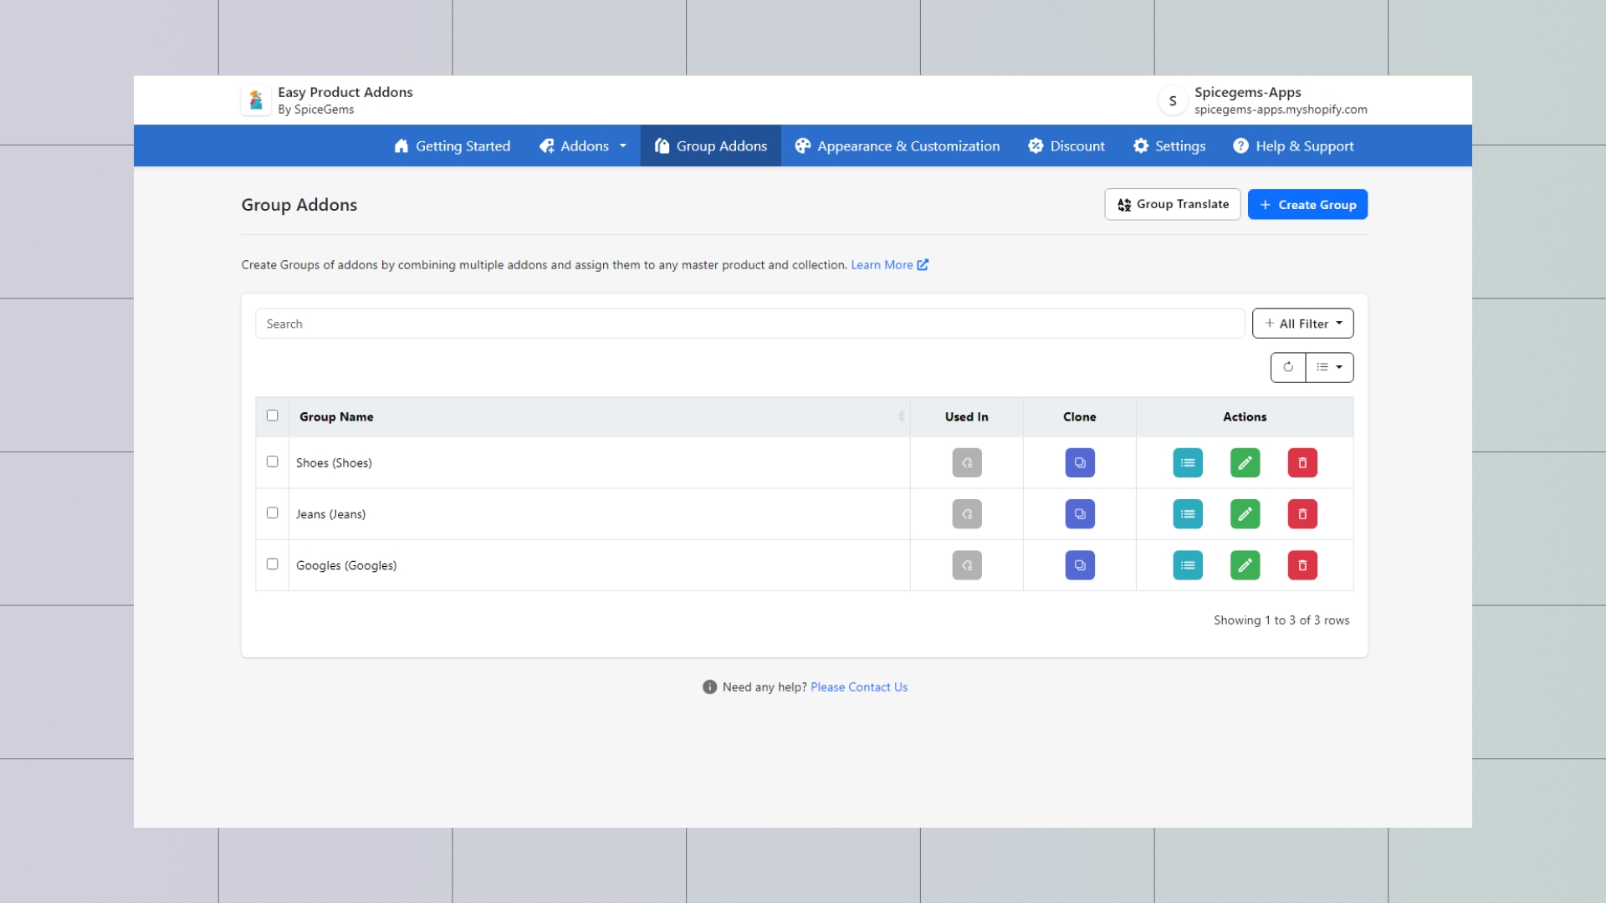Open the columns list dropdown
Viewport: 1606px width, 903px height.
pos(1329,367)
